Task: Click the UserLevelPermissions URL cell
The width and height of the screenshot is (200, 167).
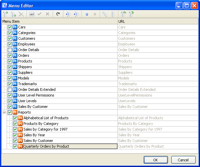Action: (158, 95)
